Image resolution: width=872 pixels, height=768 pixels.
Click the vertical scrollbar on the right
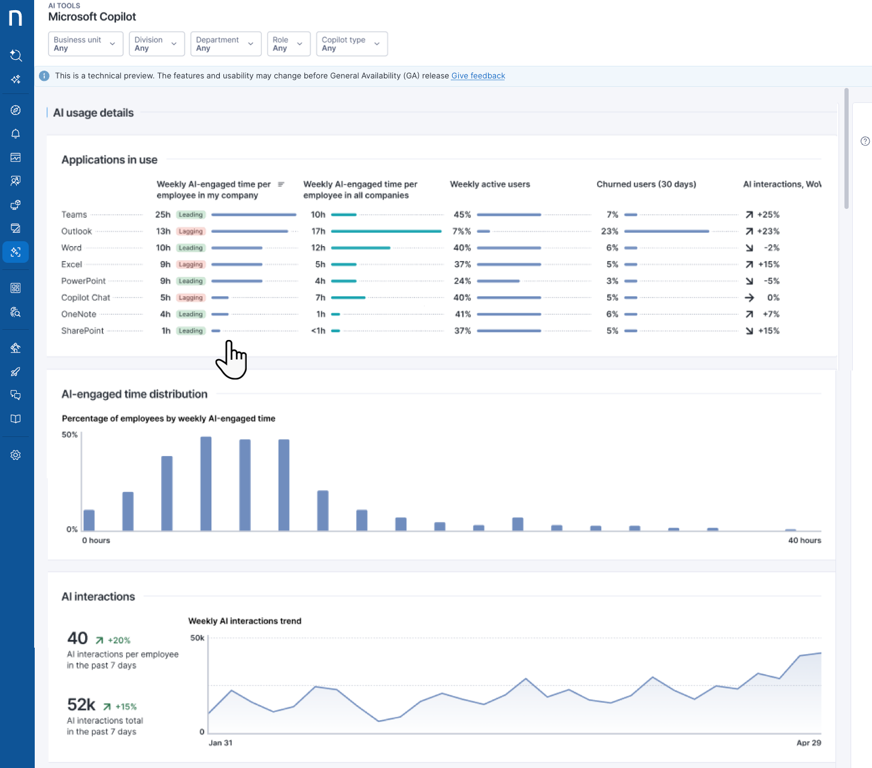(x=846, y=150)
